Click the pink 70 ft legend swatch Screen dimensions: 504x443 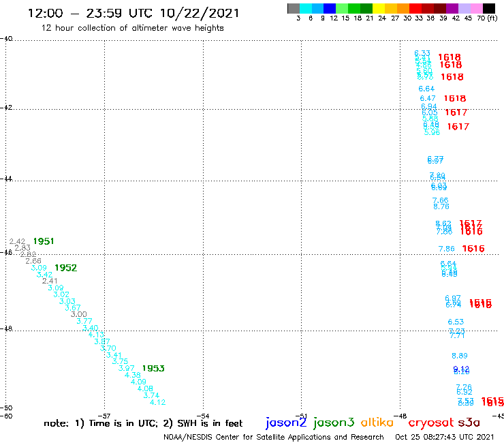pos(476,8)
